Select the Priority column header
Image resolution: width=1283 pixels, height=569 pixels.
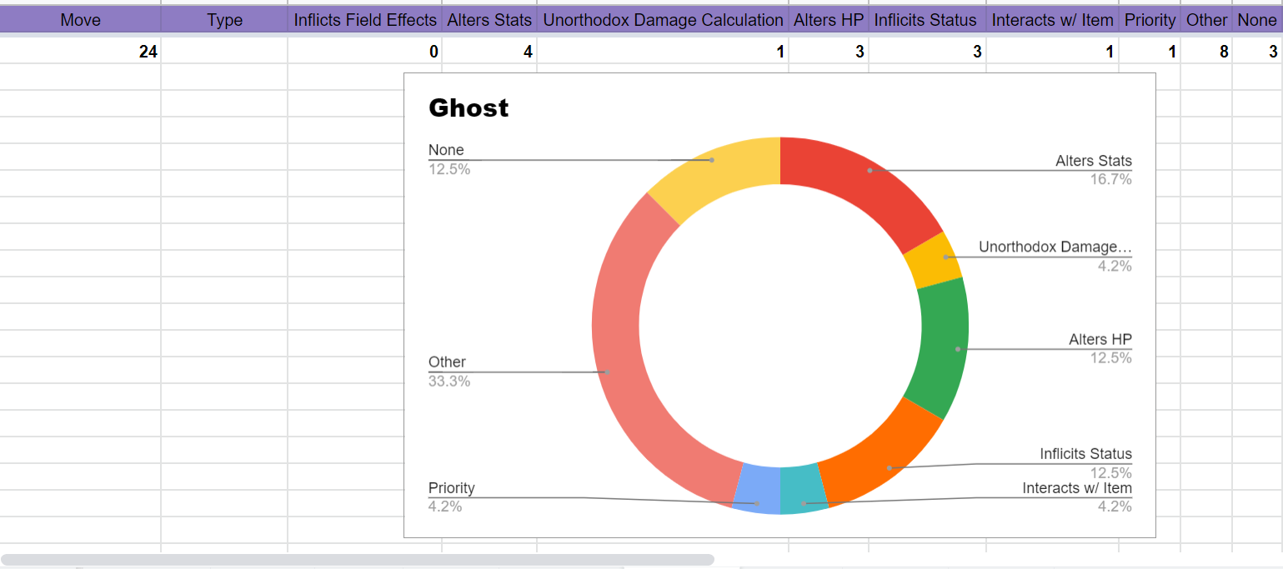coord(1150,20)
